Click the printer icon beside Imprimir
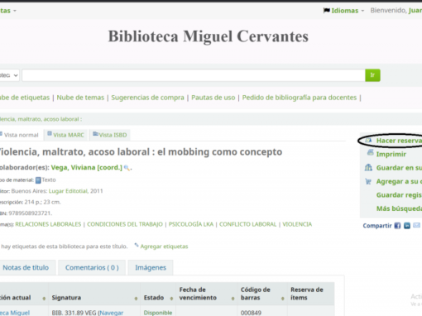This screenshot has height=316, width=422. coord(370,152)
